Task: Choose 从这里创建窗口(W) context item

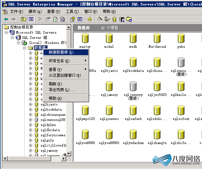Action: 66,75
